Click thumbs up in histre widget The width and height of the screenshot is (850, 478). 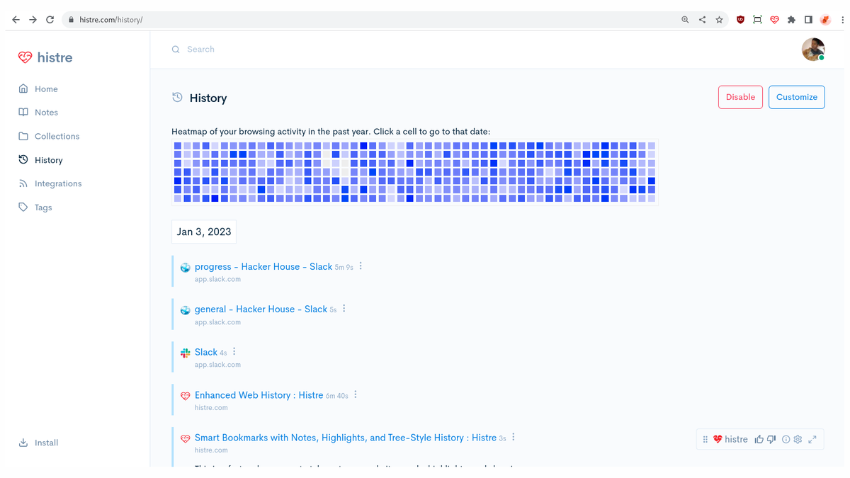759,439
